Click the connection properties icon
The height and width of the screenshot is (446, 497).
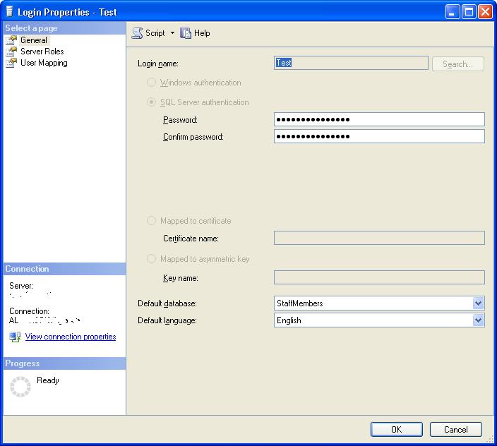(15, 337)
